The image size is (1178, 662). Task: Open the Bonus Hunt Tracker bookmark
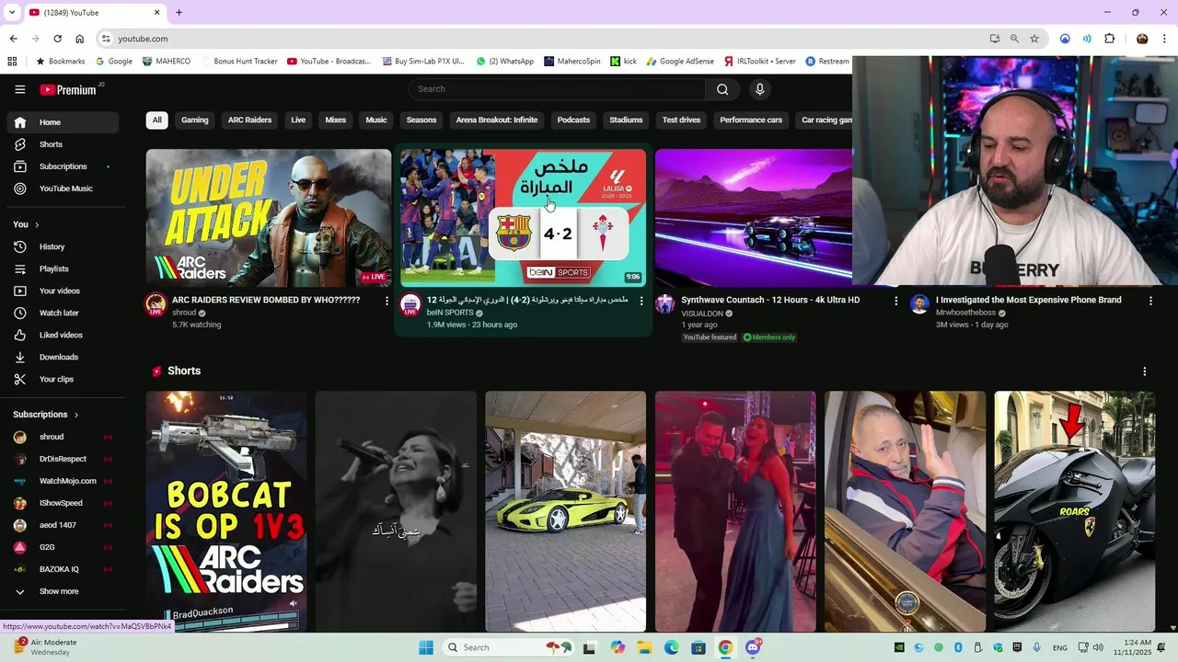click(x=238, y=62)
